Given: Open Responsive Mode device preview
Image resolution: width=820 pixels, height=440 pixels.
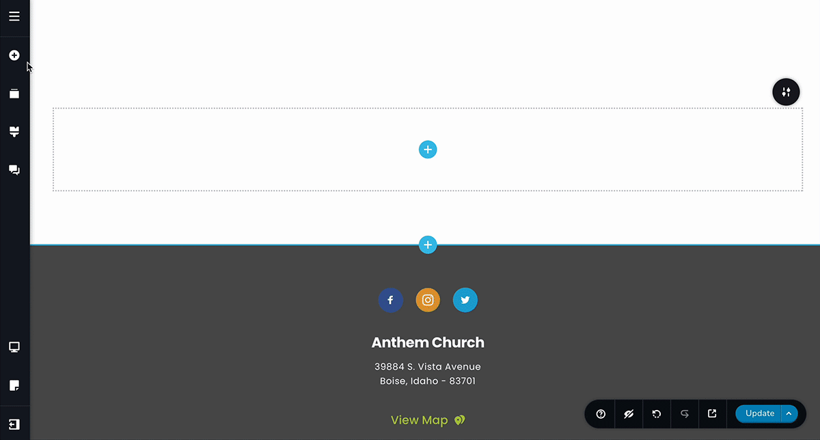Looking at the screenshot, I should tap(14, 347).
